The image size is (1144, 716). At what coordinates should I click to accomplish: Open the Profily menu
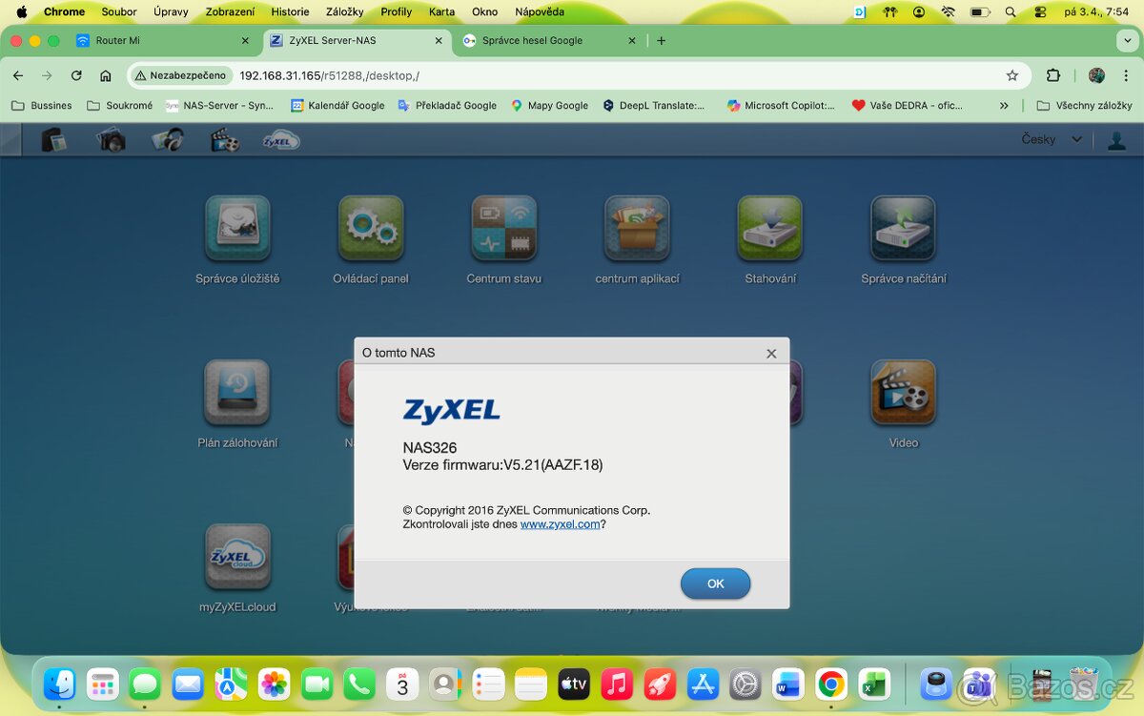(397, 12)
